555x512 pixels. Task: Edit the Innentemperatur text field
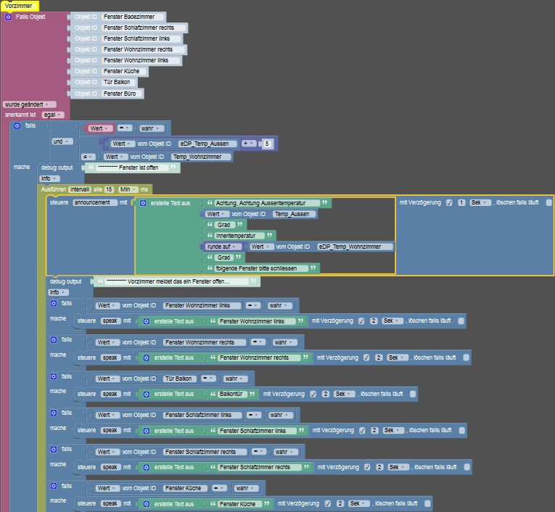coord(239,236)
